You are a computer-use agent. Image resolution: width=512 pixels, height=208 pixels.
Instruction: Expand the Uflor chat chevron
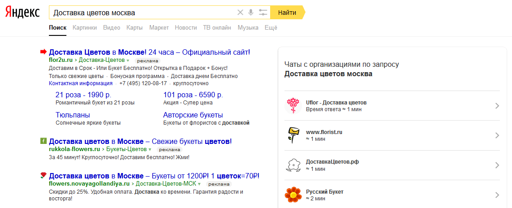(497, 106)
